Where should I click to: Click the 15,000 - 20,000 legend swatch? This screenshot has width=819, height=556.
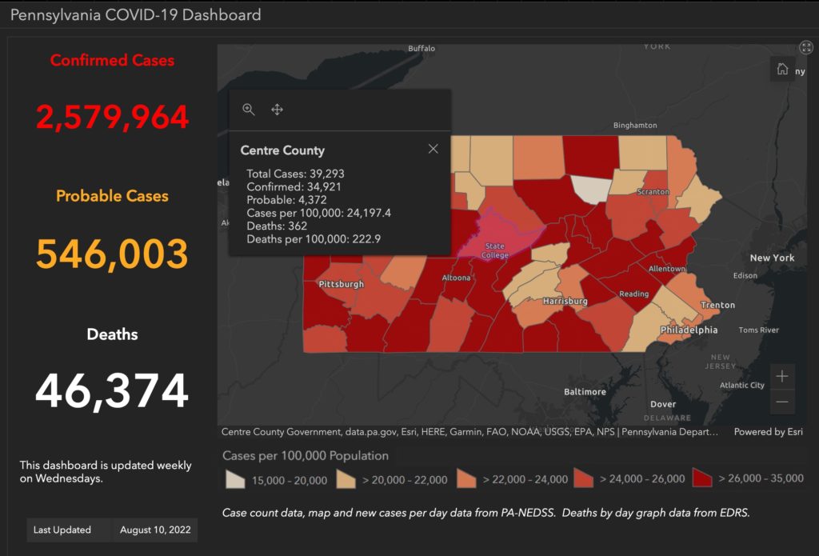pos(234,478)
